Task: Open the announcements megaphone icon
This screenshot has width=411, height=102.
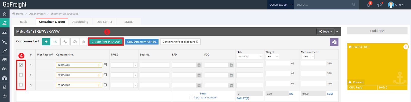Action: [379, 5]
